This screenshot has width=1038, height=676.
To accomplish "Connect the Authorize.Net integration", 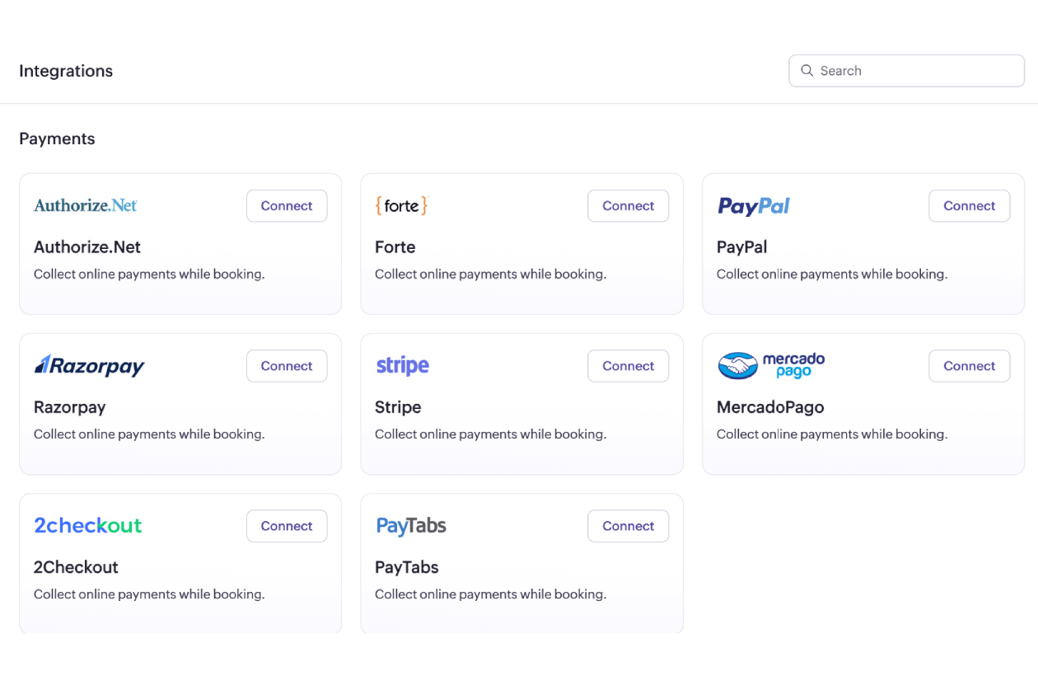I will point(287,205).
